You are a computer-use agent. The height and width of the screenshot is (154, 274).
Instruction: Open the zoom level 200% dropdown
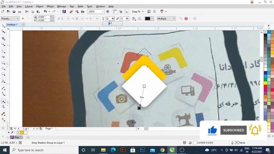click(x=103, y=12)
